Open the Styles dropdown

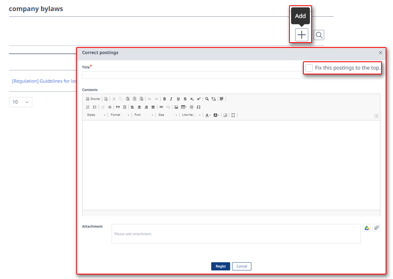click(96, 115)
